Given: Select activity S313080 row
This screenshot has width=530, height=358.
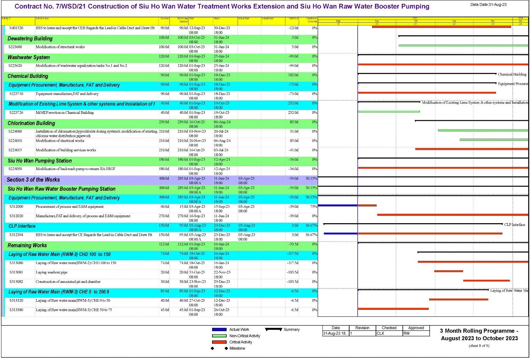Looking at the screenshot, I should pos(161,265).
